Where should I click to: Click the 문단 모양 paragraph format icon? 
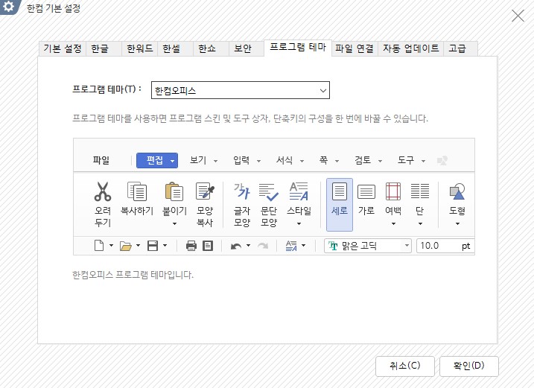tap(268, 192)
